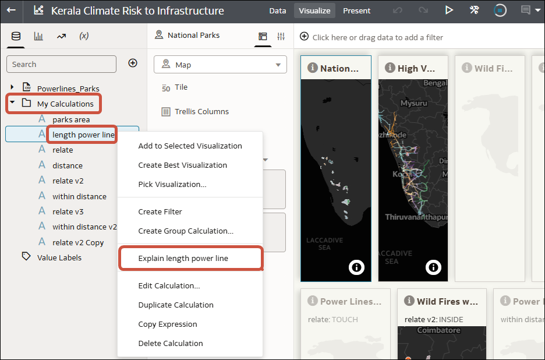This screenshot has width=545, height=360.
Task: Collapse the My Calculations folder arrow
Action: click(12, 103)
